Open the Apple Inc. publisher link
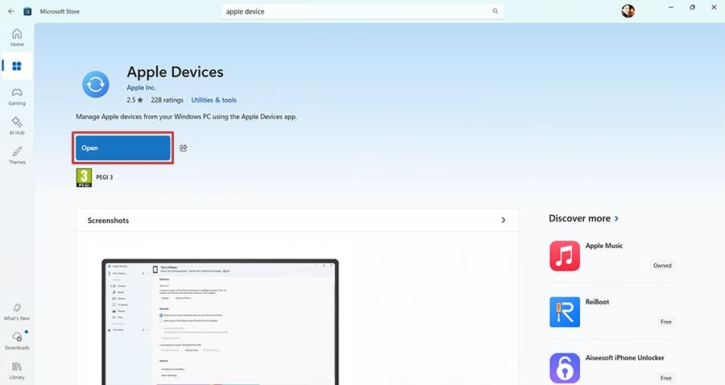Image resolution: width=725 pixels, height=385 pixels. tap(141, 87)
